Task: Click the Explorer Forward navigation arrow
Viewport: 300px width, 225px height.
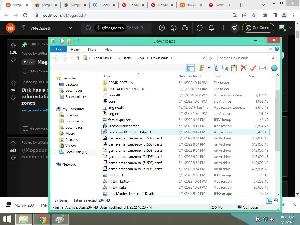Action: tap(64, 58)
